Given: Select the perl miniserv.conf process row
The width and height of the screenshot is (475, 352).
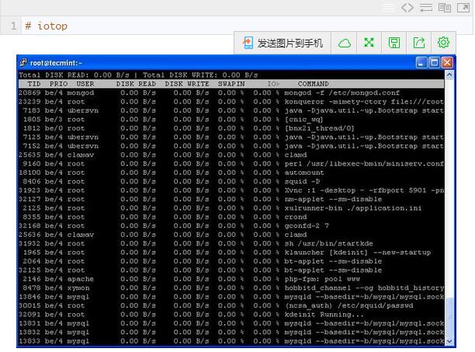Looking at the screenshot, I should tap(231, 164).
